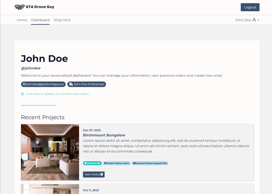
Task: Click the GTA Drone Guy brand name
Action: point(40,7)
